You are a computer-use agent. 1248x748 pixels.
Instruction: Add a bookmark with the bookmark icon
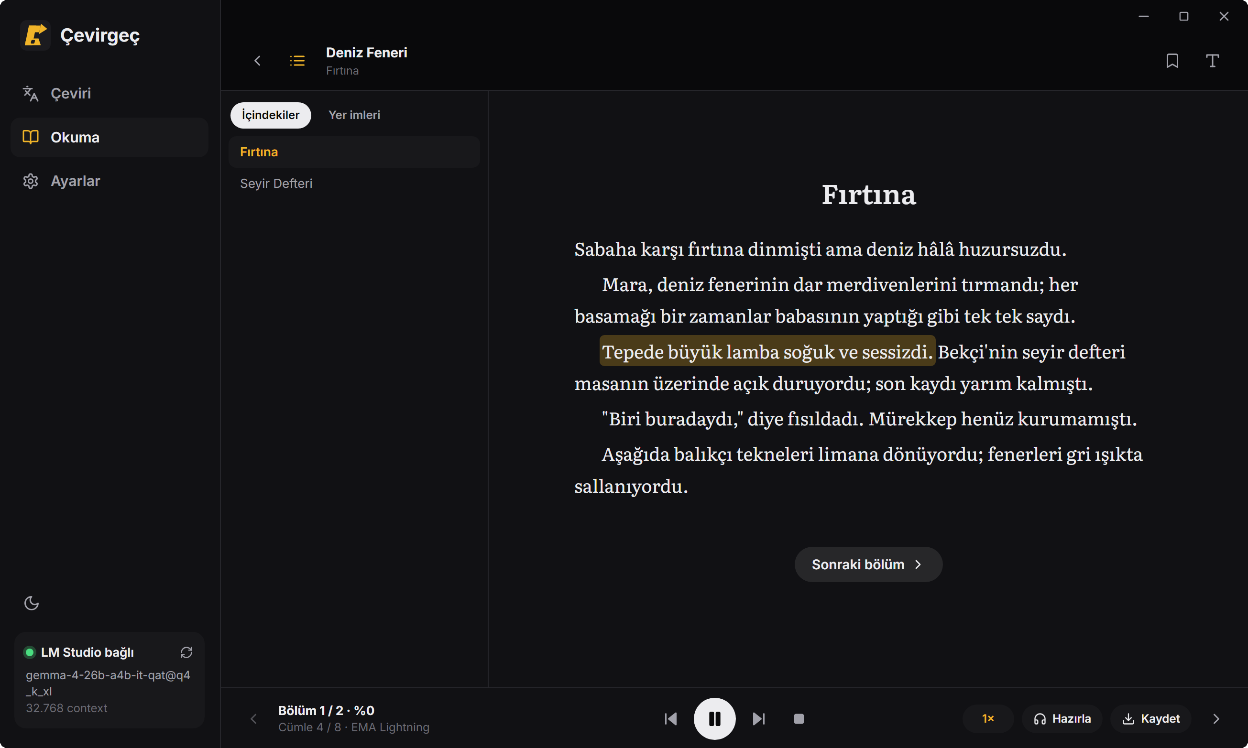(1172, 61)
